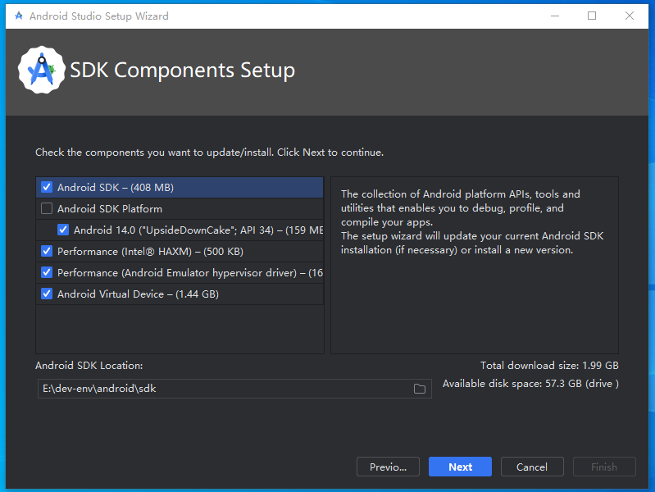Screen dimensions: 655x492
Task: Click the Android Studio title bar icon
Action: pyautogui.click(x=19, y=16)
